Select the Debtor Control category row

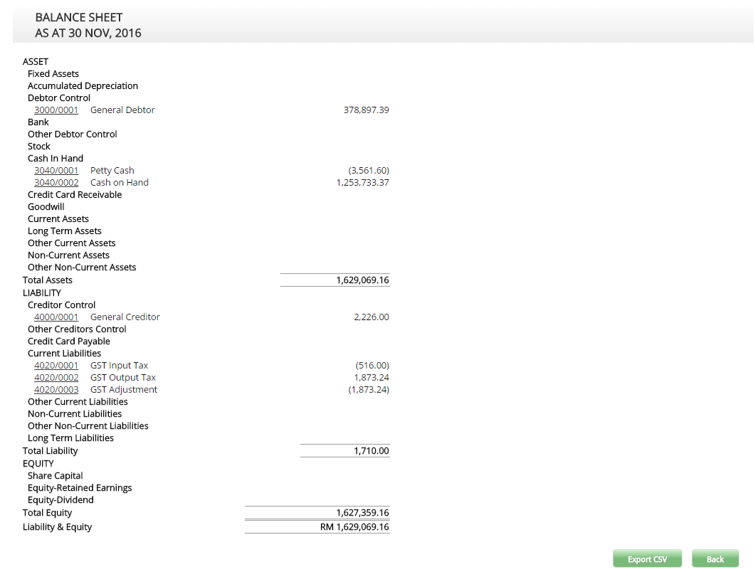(59, 98)
